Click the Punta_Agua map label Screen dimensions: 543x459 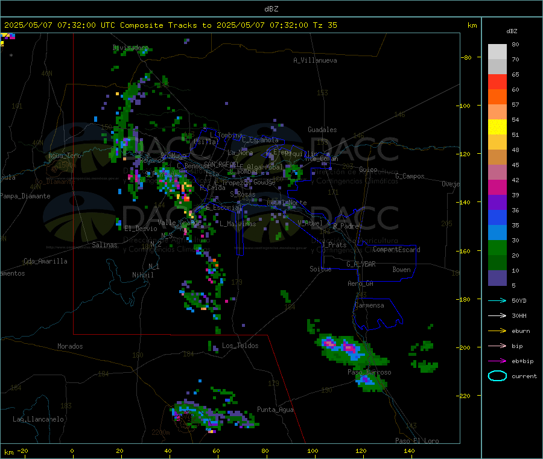click(x=275, y=410)
